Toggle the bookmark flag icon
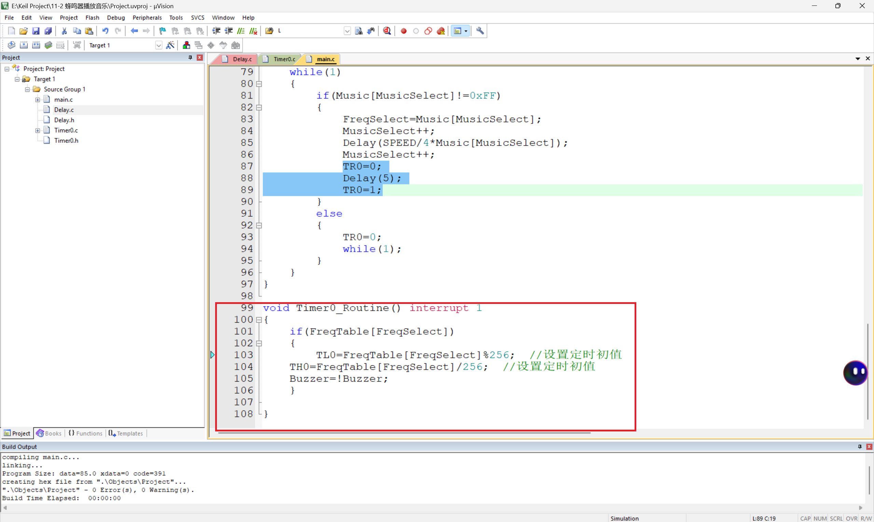874x522 pixels. pyautogui.click(x=162, y=31)
